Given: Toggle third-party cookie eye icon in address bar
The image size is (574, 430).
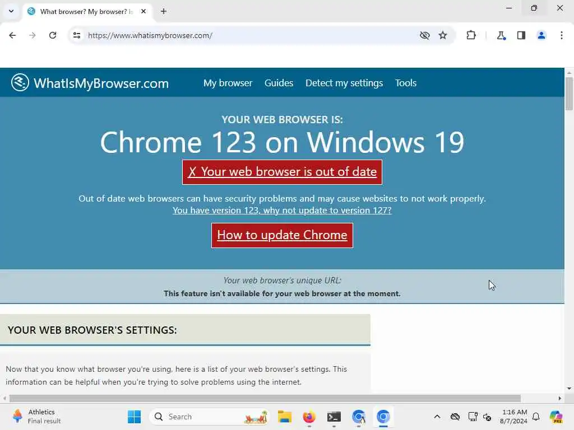Looking at the screenshot, I should coord(425,35).
